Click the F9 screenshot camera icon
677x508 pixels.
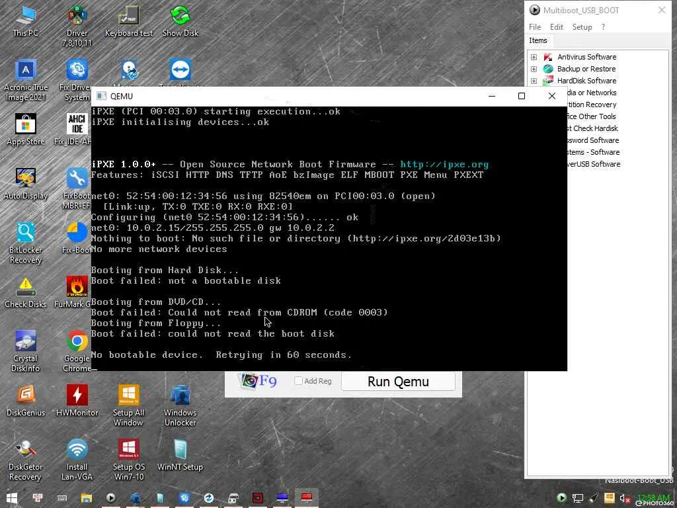[x=258, y=381]
